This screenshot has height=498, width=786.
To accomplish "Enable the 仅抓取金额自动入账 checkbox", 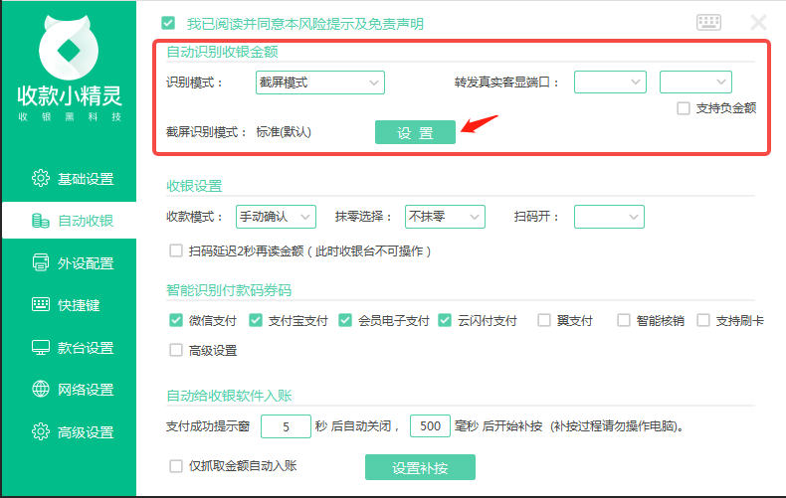I will click(176, 466).
